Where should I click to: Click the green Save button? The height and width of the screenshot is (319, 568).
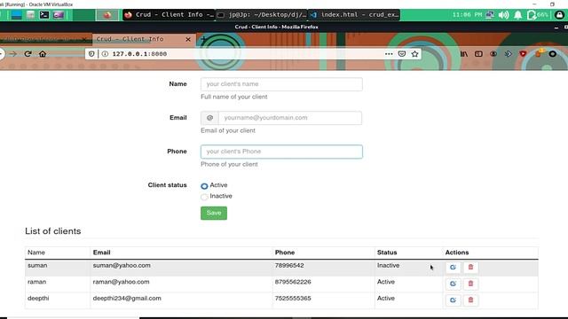(214, 213)
